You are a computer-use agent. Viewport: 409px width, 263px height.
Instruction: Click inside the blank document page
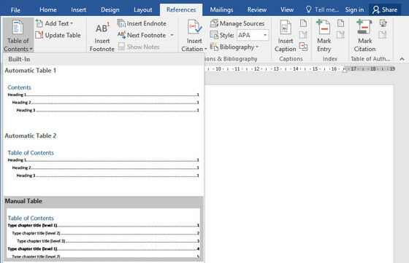click(x=299, y=173)
